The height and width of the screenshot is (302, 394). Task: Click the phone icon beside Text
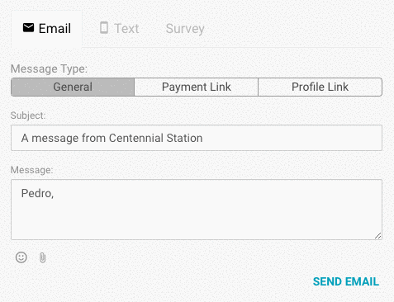tap(104, 28)
